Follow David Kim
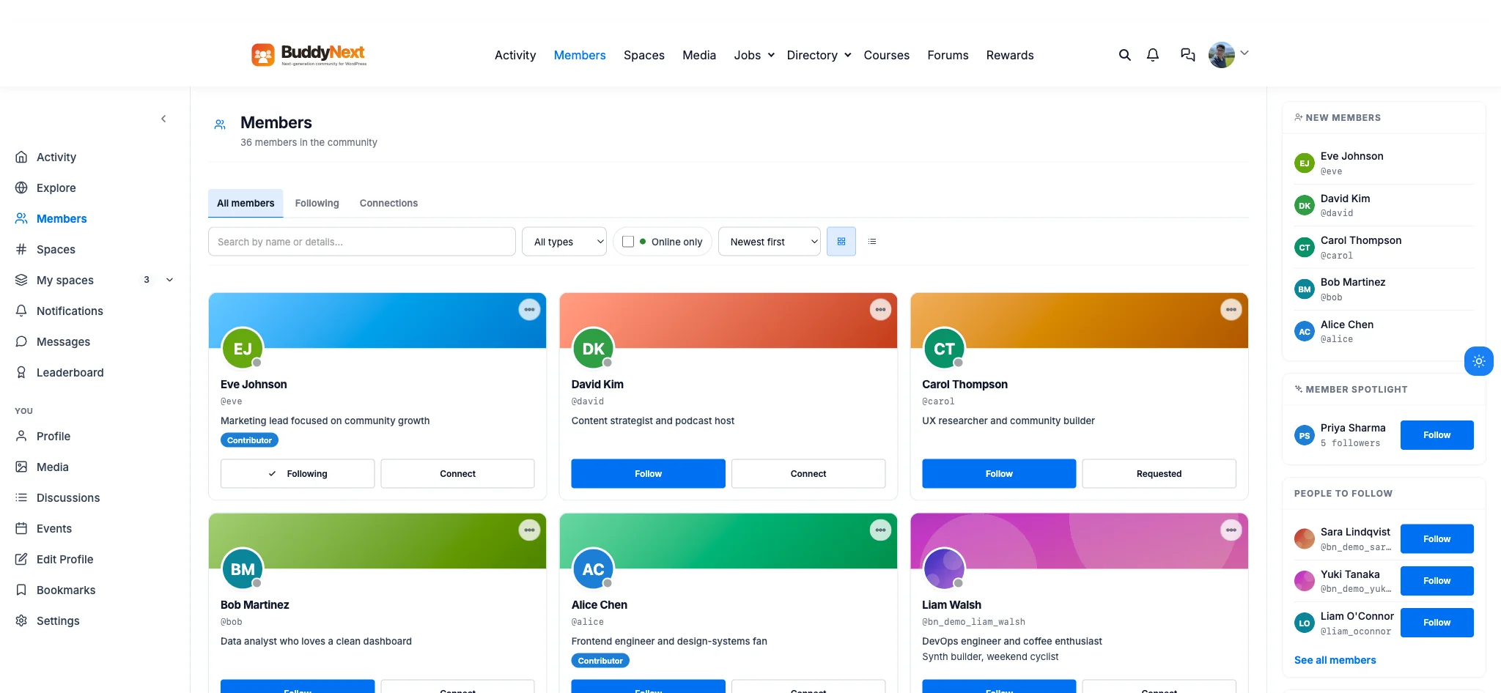This screenshot has width=1501, height=693. (x=648, y=474)
